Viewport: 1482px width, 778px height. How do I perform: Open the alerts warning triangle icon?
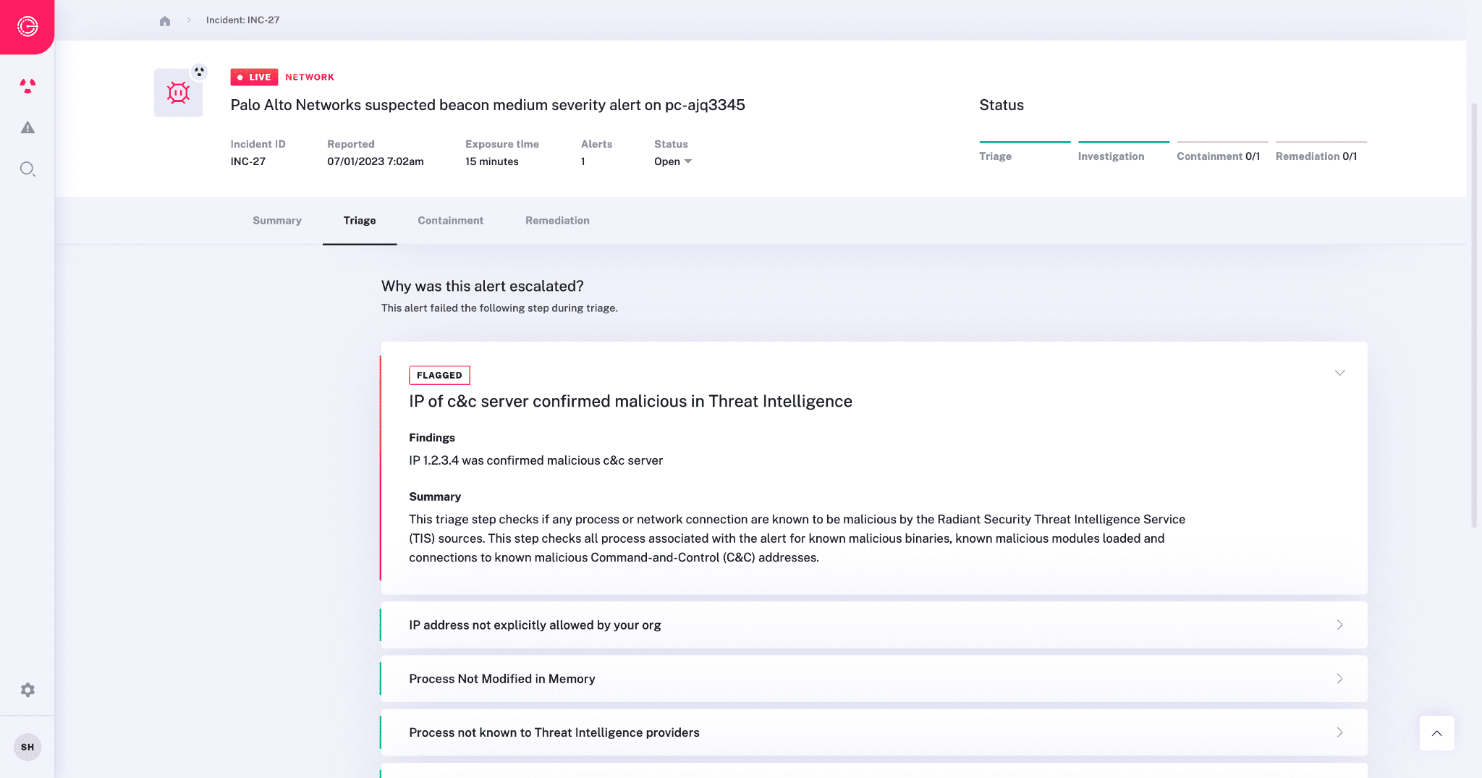(27, 127)
